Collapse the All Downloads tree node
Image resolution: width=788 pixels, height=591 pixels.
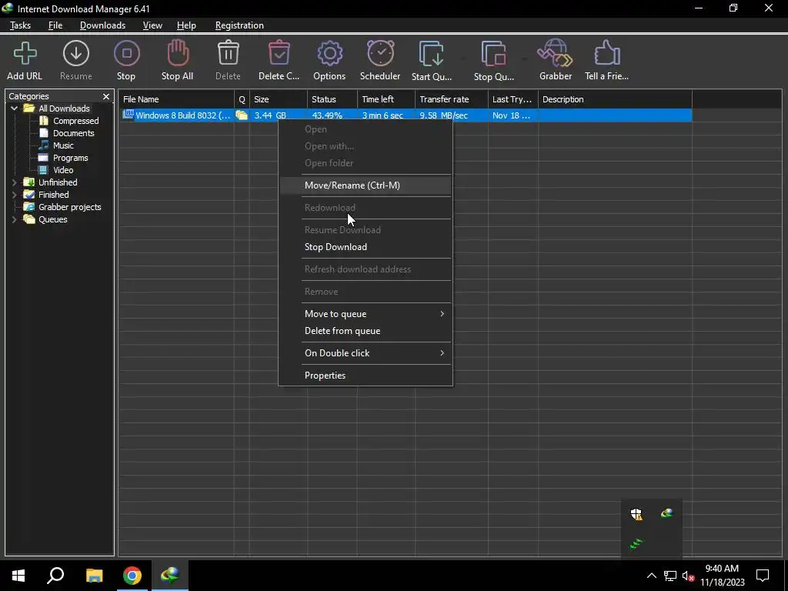[x=14, y=109]
